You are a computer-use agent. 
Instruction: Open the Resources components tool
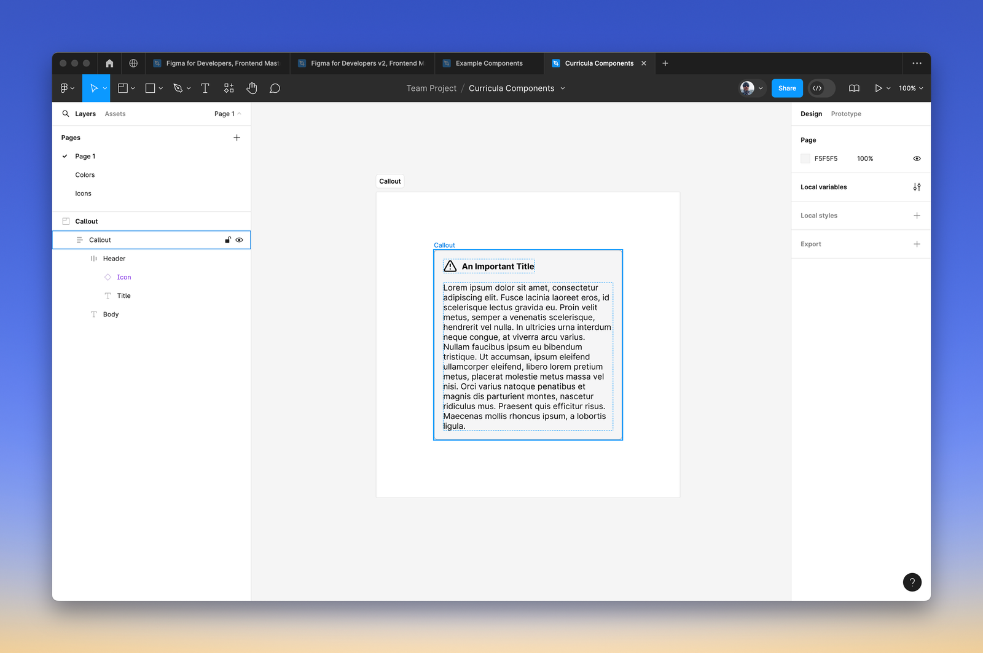pyautogui.click(x=229, y=88)
